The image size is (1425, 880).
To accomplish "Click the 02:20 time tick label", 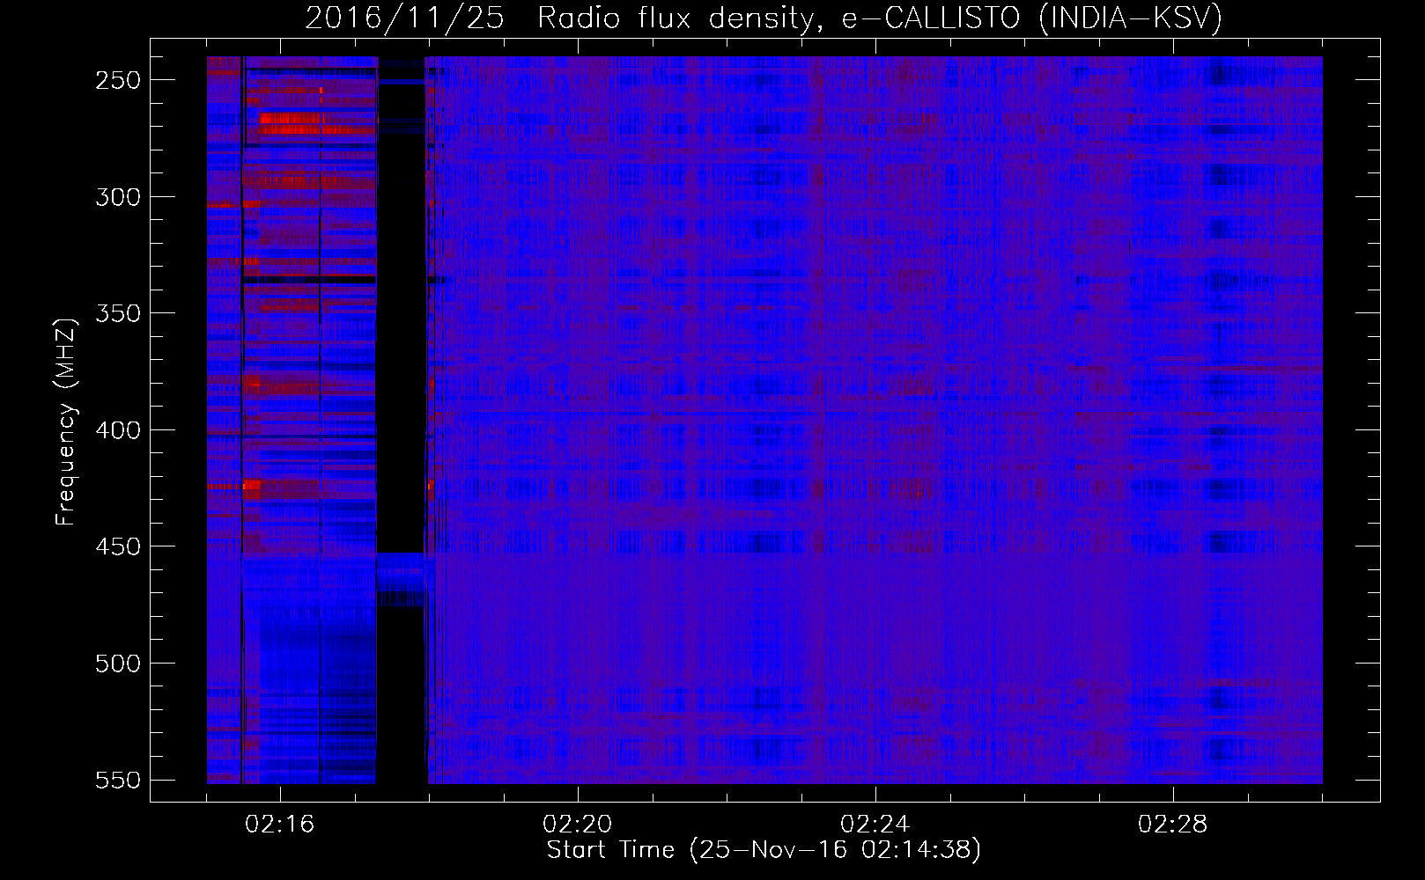I will (578, 825).
